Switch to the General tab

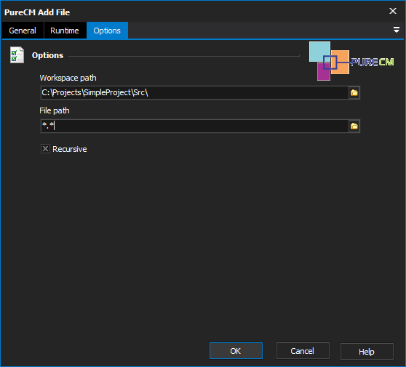(23, 31)
